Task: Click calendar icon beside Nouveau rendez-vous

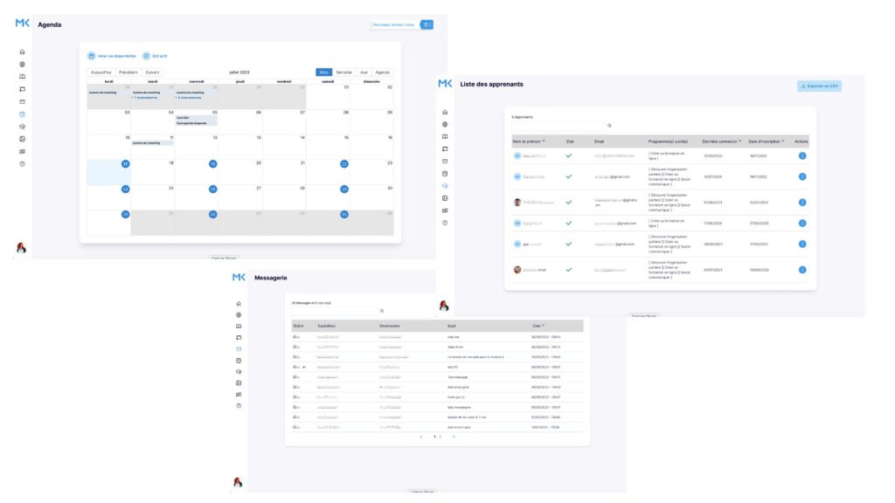Action: pyautogui.click(x=427, y=24)
